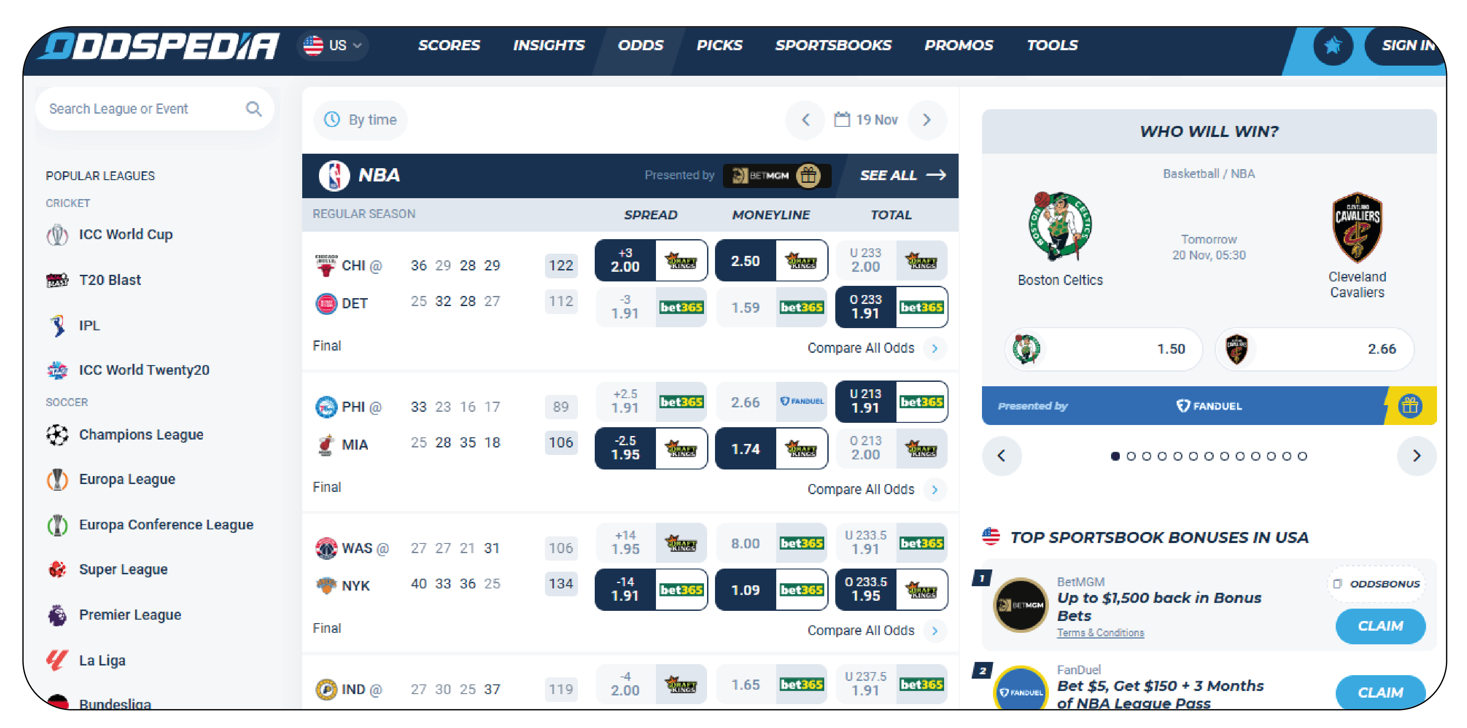Screen dimensions: 1467x728
Task: Click the New York Knicks team icon
Action: (x=326, y=586)
